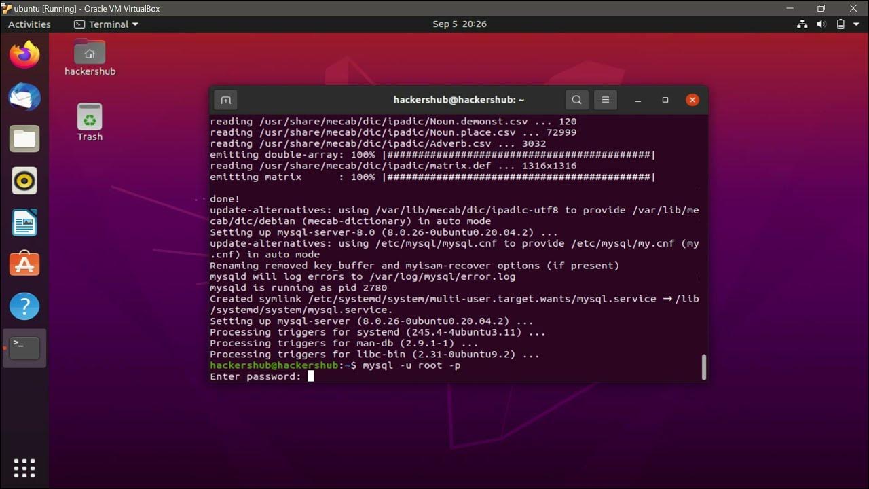
Task: Click 'emitting matrix' progress line
Action: (432, 177)
